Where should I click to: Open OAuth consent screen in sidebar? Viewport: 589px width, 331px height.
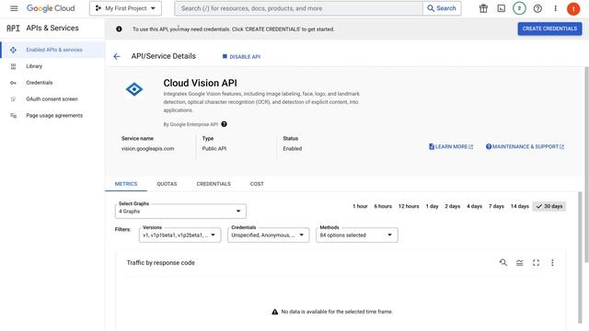pos(52,99)
